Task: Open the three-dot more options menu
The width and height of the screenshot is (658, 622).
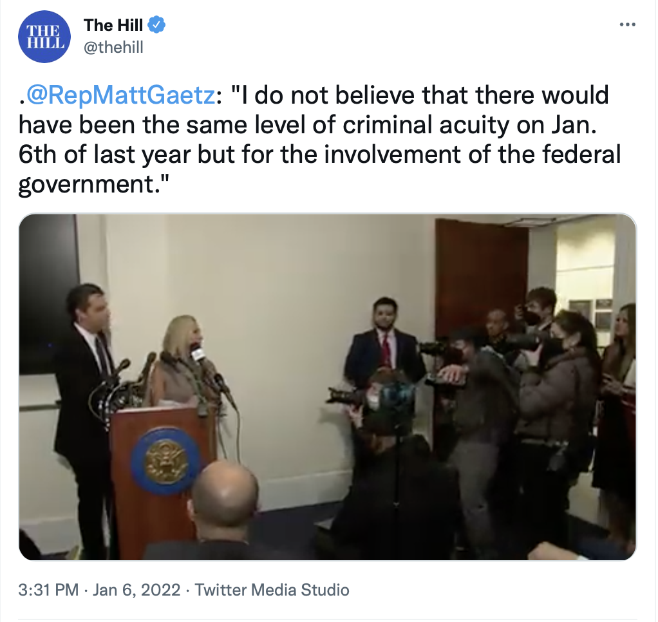Action: (627, 24)
